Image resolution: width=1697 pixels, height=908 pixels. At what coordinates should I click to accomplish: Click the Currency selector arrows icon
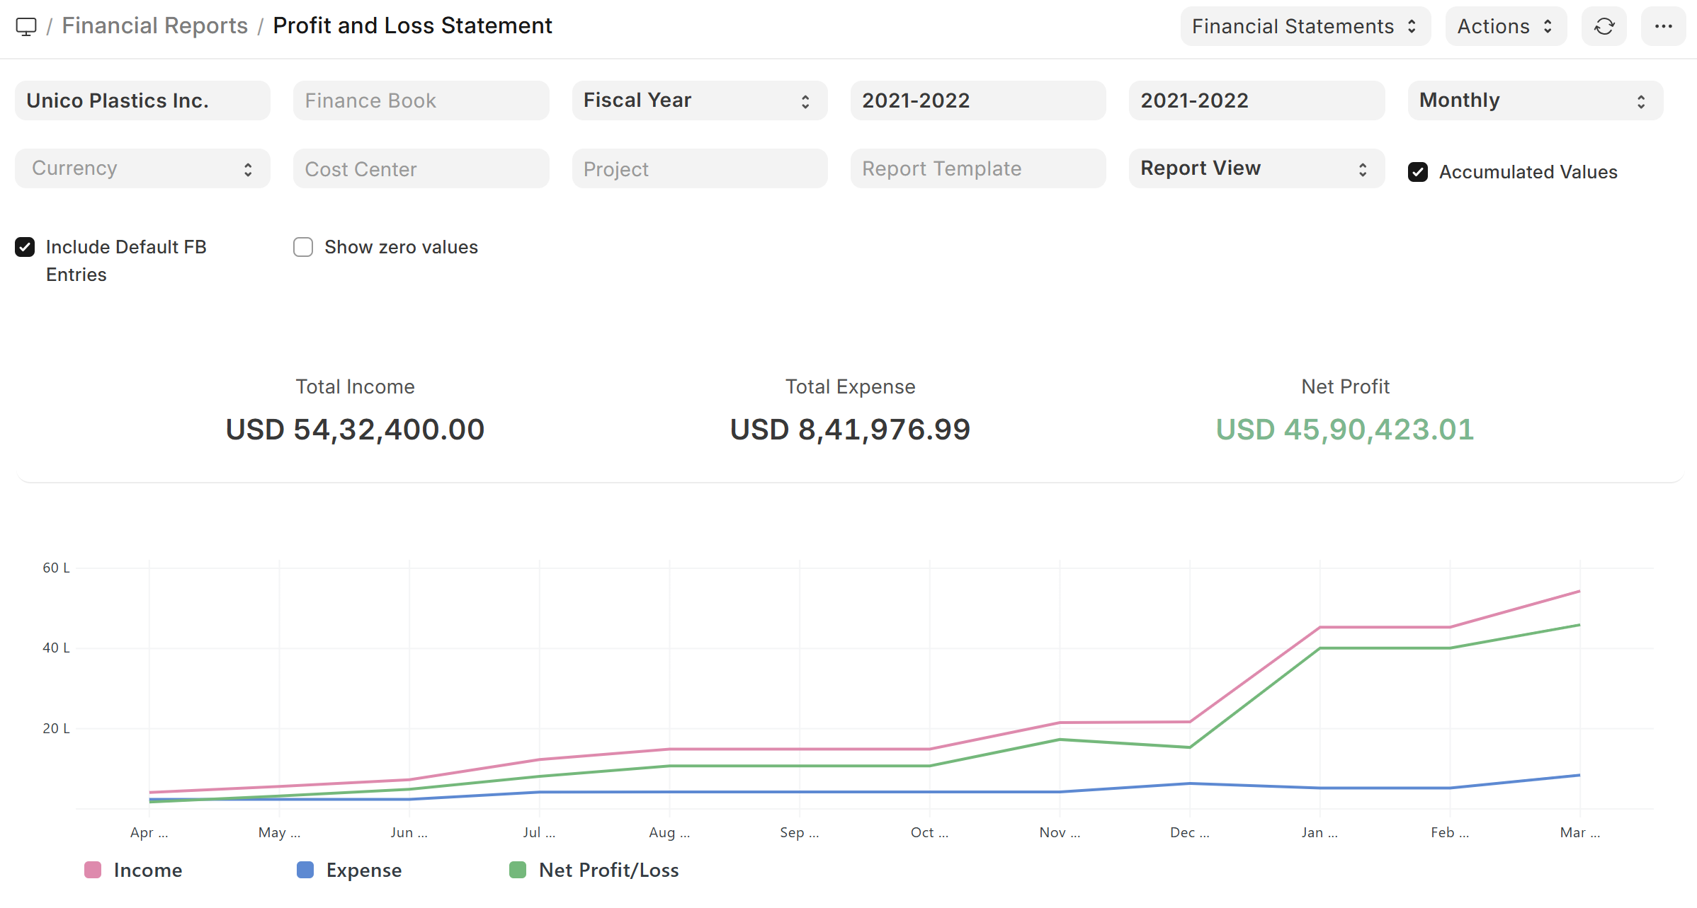click(x=248, y=169)
